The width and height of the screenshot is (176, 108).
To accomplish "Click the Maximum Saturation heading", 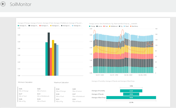I will tap(61, 82).
